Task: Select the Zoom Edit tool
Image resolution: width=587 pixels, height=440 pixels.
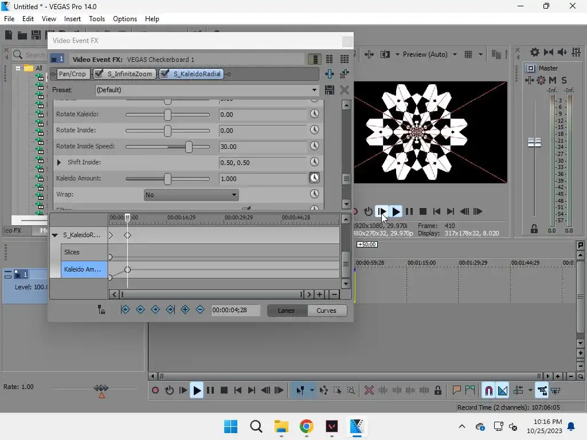Action: (x=351, y=390)
